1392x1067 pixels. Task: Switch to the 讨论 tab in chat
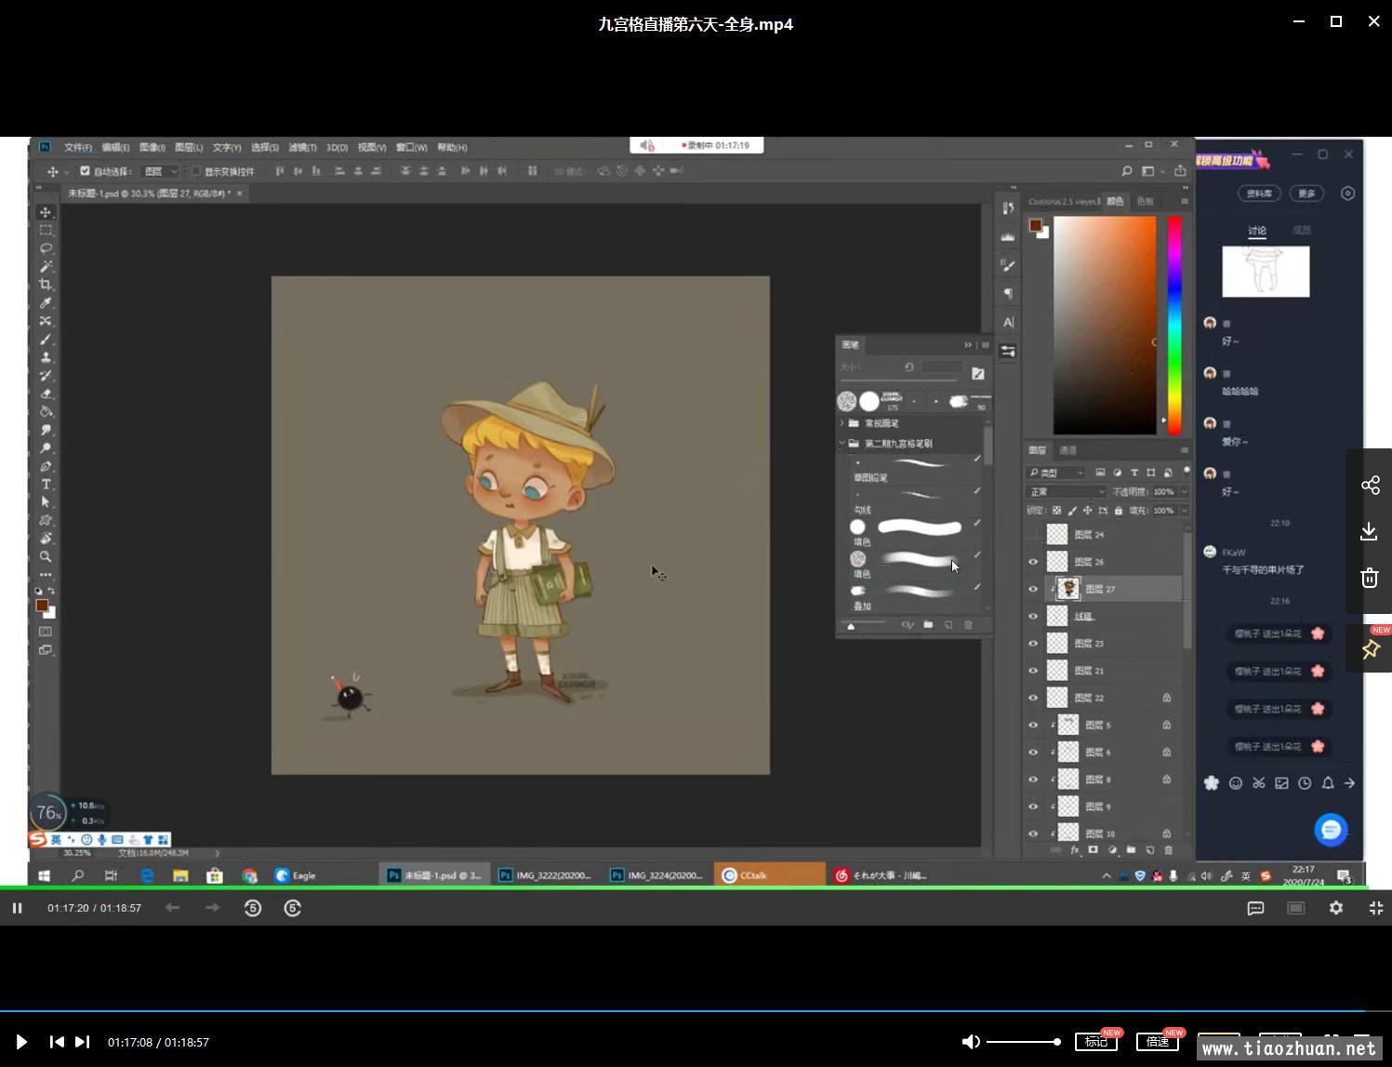coord(1257,231)
